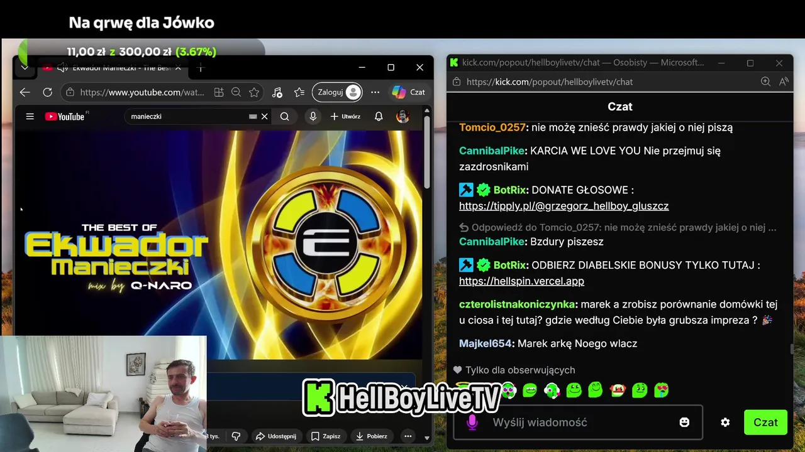Viewport: 805px width, 452px height.
Task: Run the YouTube search magnifier button
Action: pyautogui.click(x=285, y=116)
